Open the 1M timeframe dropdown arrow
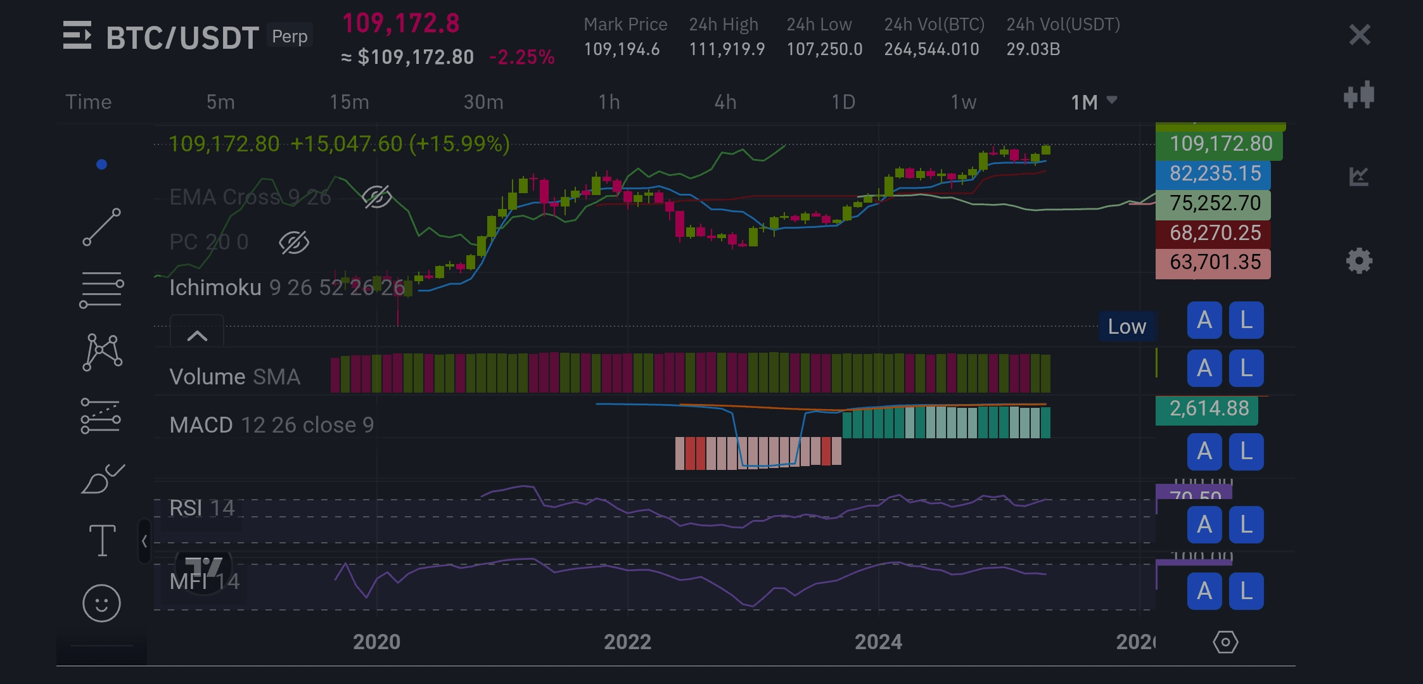 (x=1111, y=100)
